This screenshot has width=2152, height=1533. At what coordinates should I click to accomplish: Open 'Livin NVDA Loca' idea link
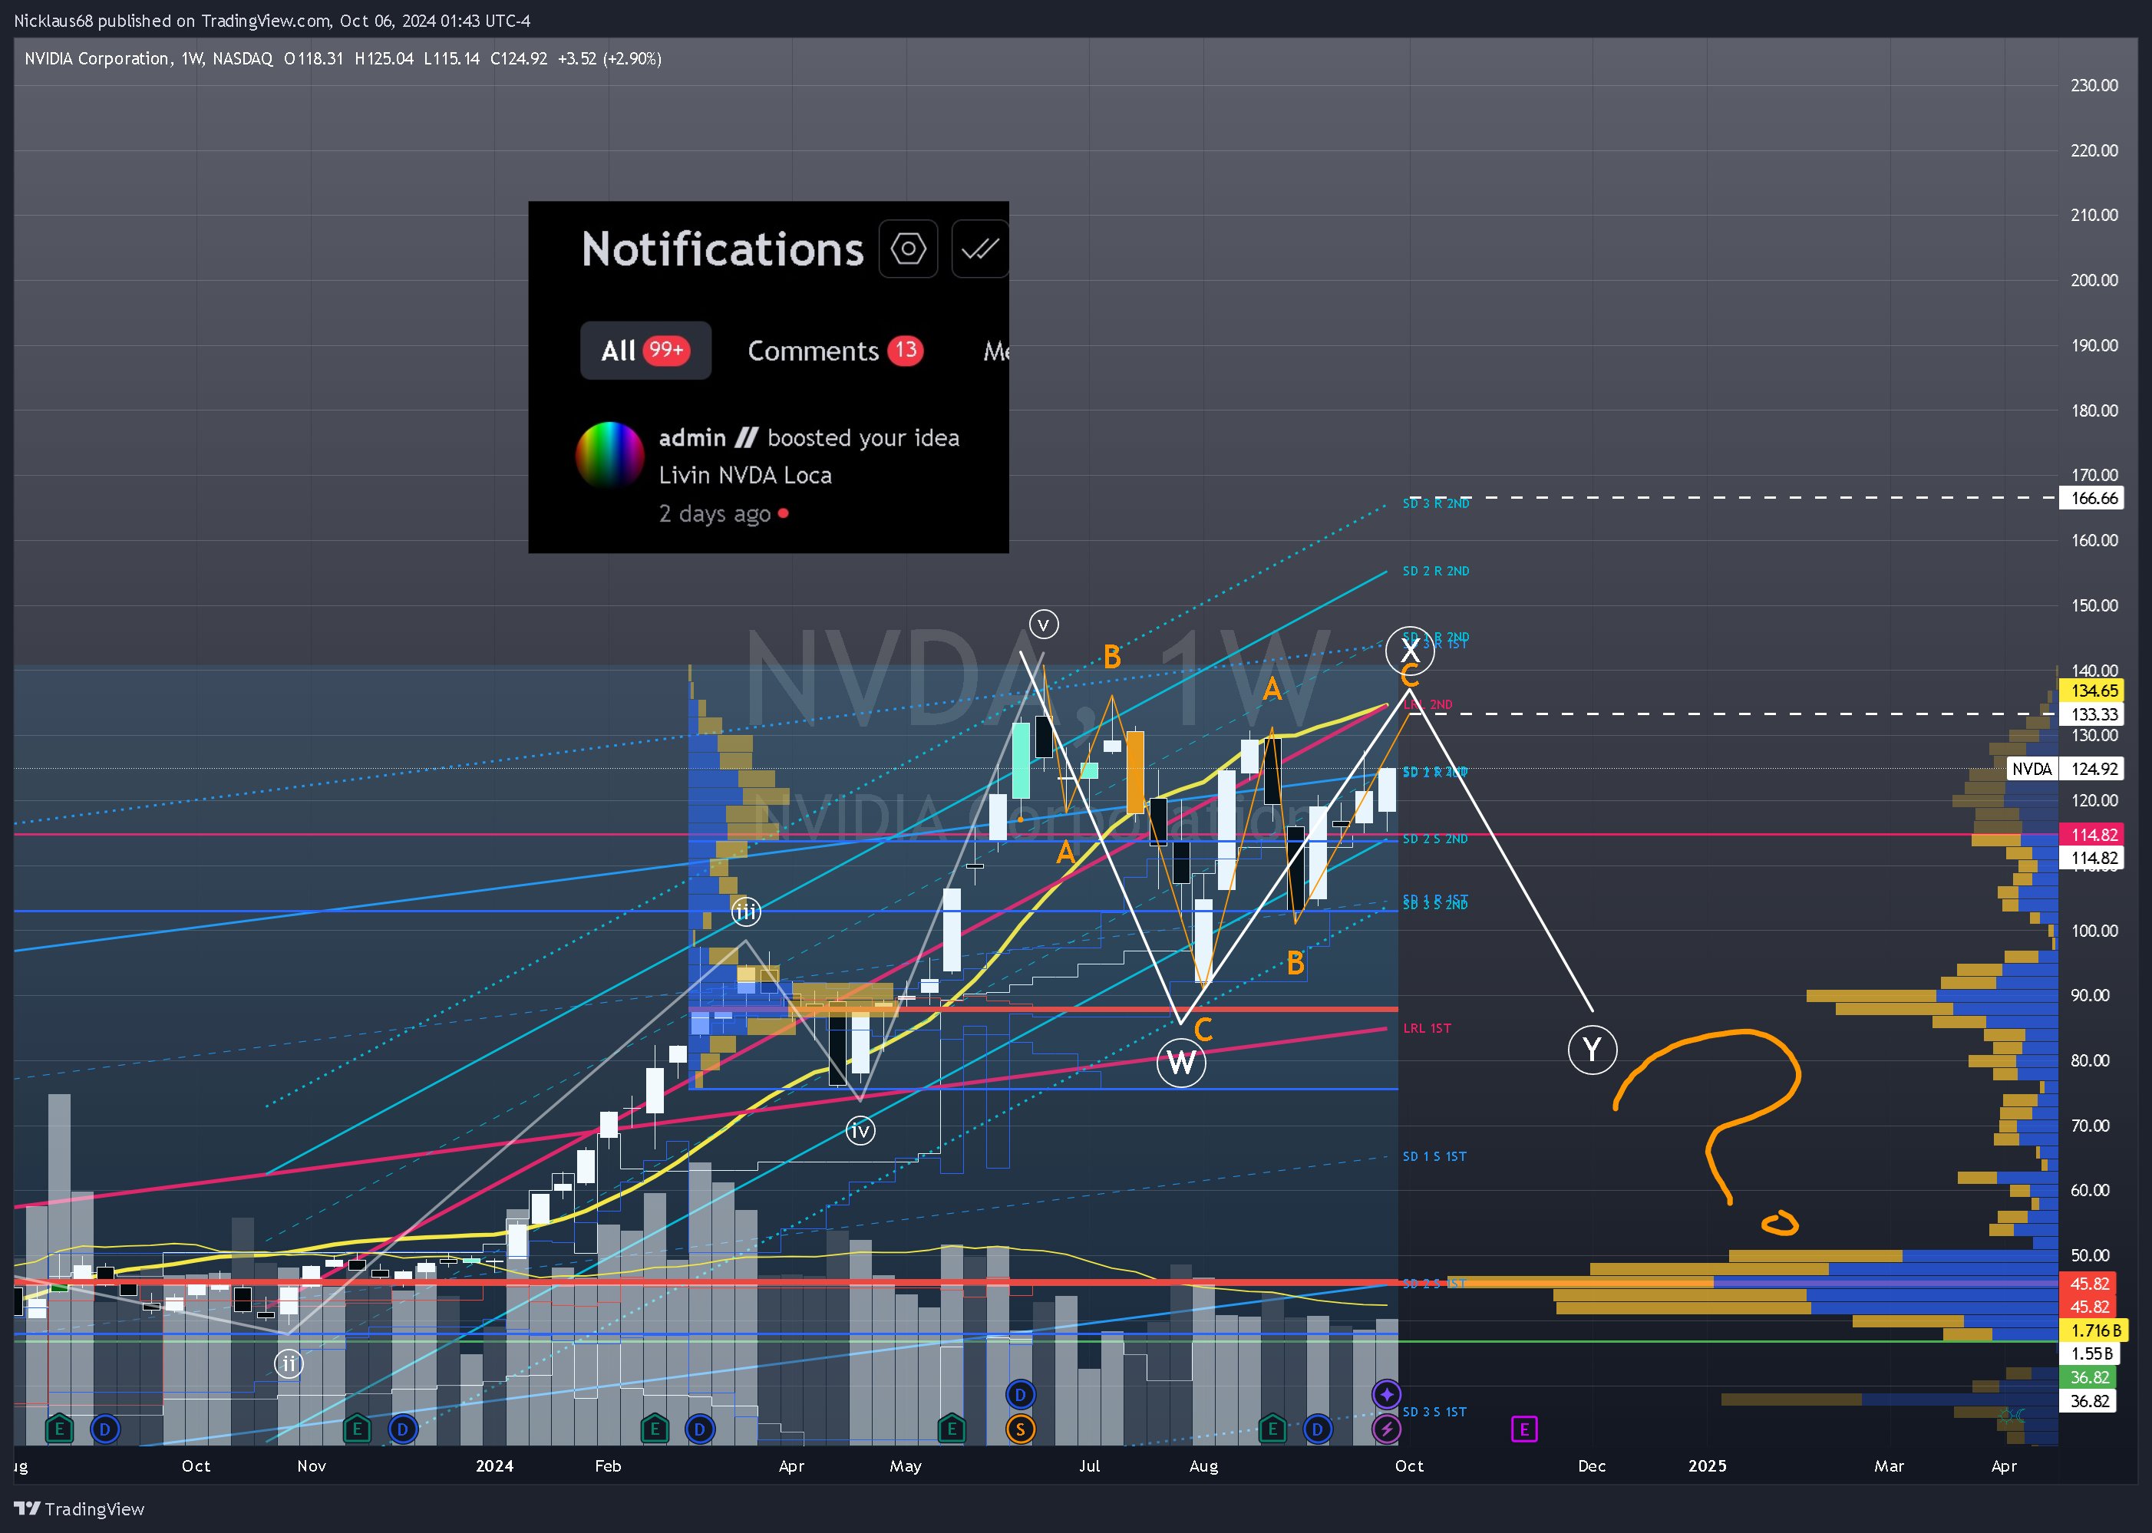(746, 475)
